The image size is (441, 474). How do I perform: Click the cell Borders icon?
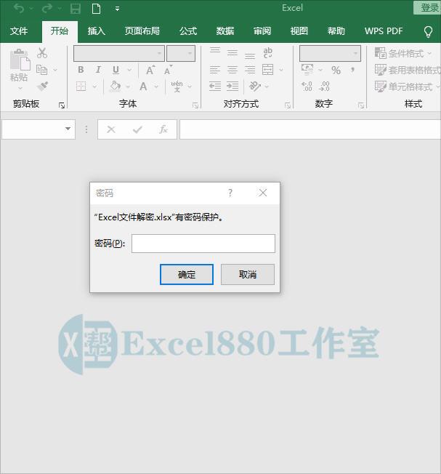tap(81, 87)
